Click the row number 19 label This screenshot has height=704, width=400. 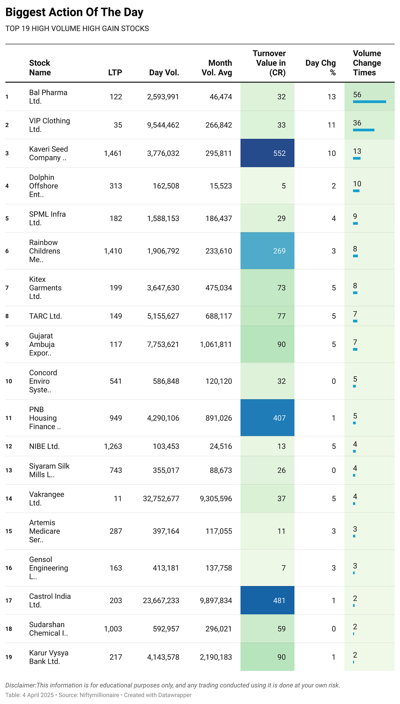point(9,657)
